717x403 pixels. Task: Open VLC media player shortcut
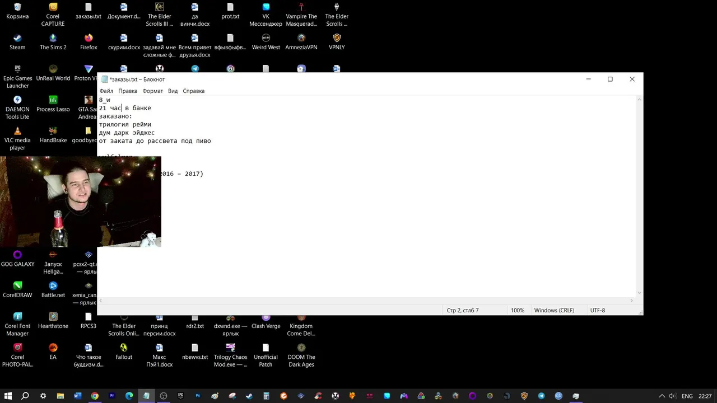click(17, 139)
